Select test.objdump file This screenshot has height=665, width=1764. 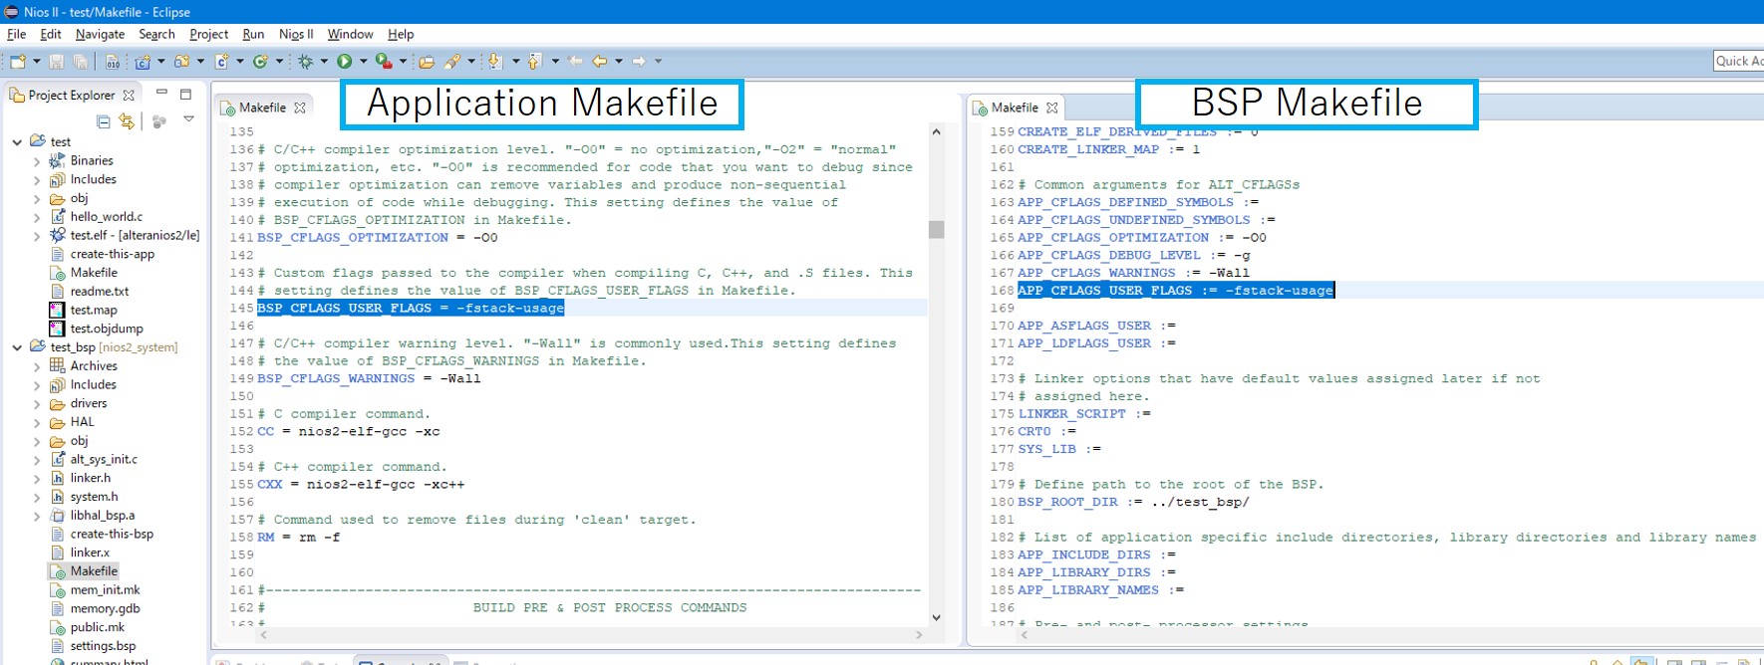coord(97,329)
